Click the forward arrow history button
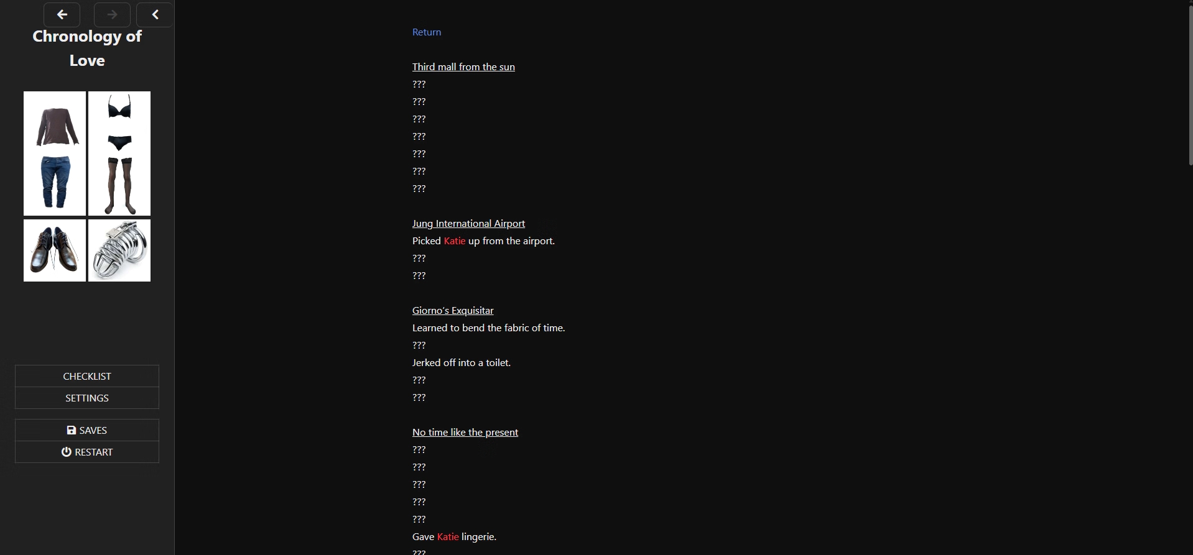This screenshot has height=555, width=1193. click(112, 15)
